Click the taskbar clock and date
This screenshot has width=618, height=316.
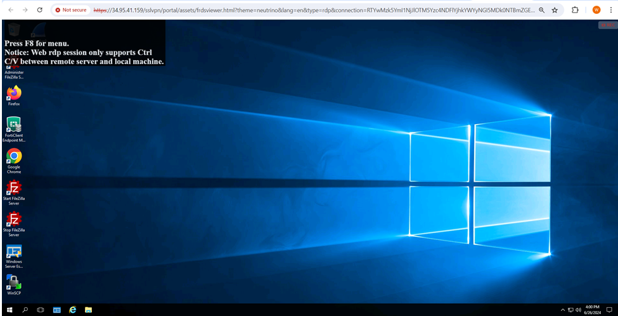(592, 310)
